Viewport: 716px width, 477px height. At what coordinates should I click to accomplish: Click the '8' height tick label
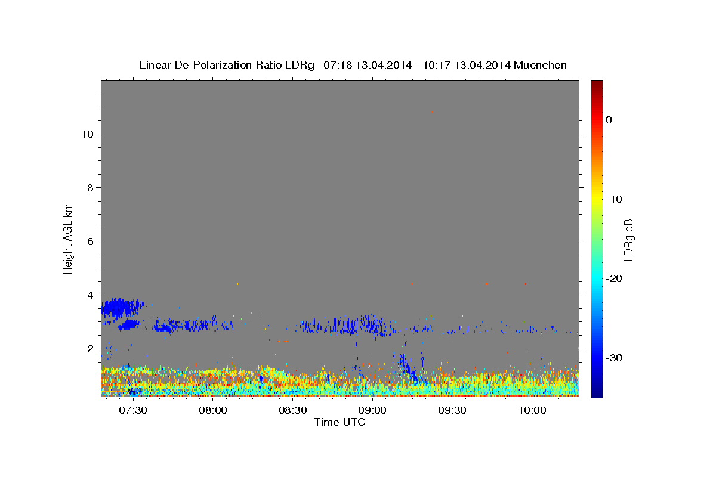(x=91, y=188)
